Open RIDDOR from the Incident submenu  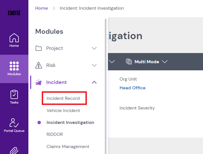[55, 134]
